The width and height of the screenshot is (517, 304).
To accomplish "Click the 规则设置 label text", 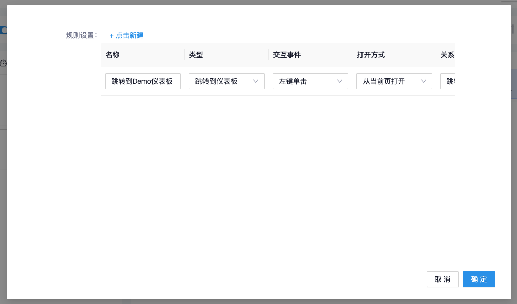I will click(x=81, y=35).
